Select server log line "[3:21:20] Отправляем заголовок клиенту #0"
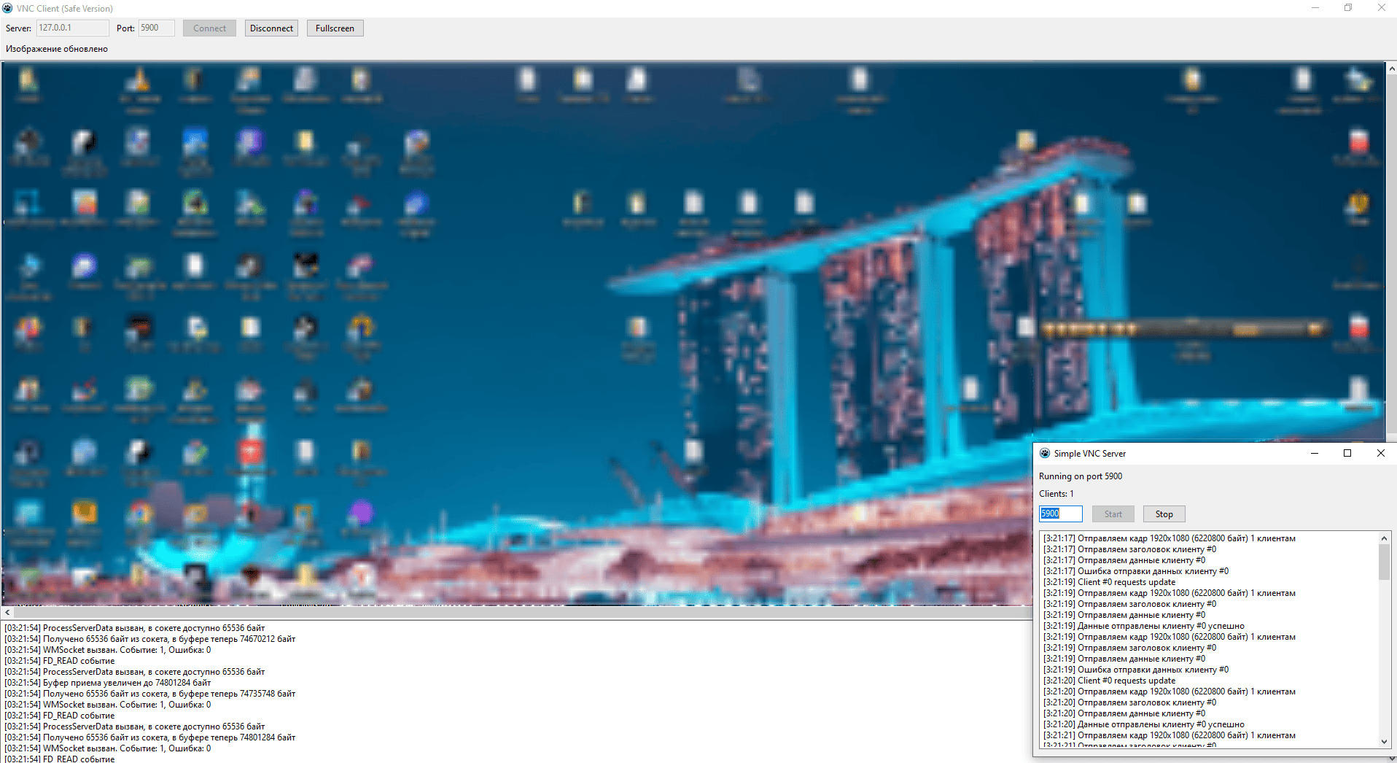 point(1130,702)
